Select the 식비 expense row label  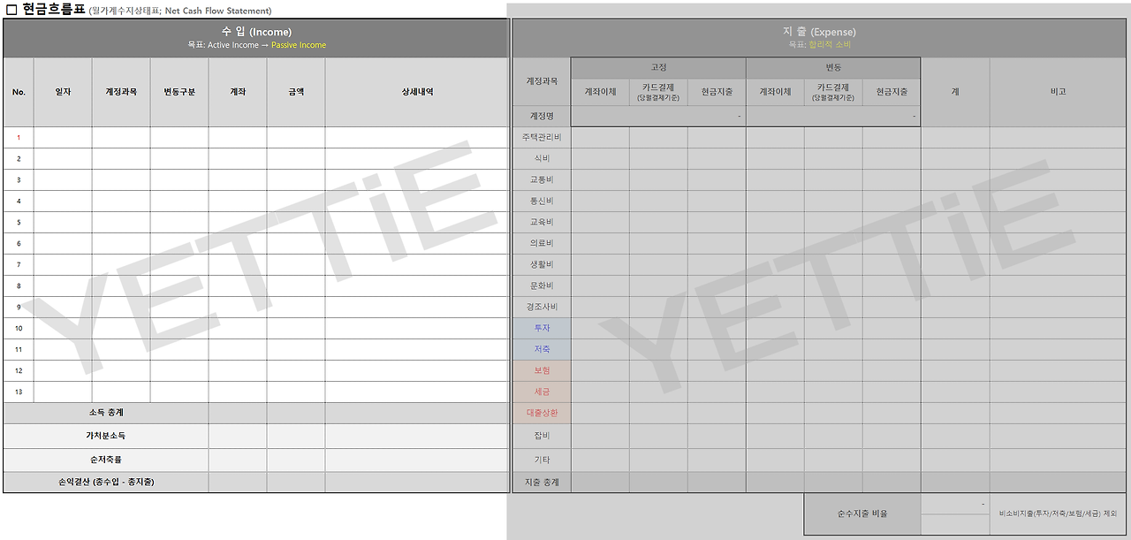click(x=541, y=158)
